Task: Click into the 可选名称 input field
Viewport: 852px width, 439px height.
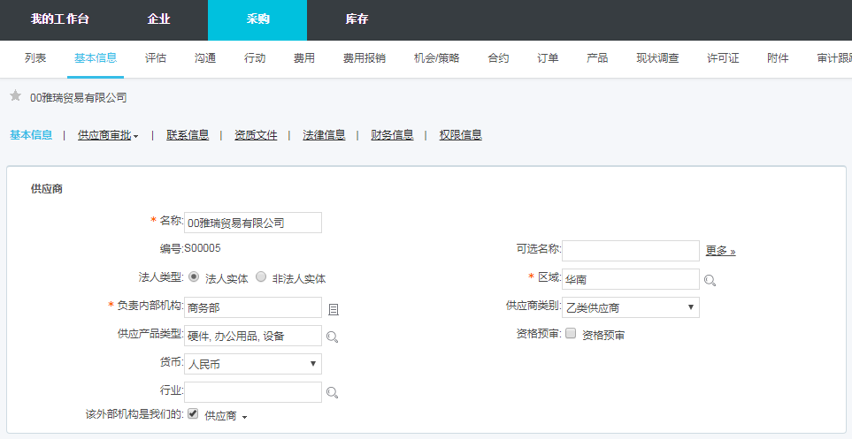Action: tap(631, 251)
